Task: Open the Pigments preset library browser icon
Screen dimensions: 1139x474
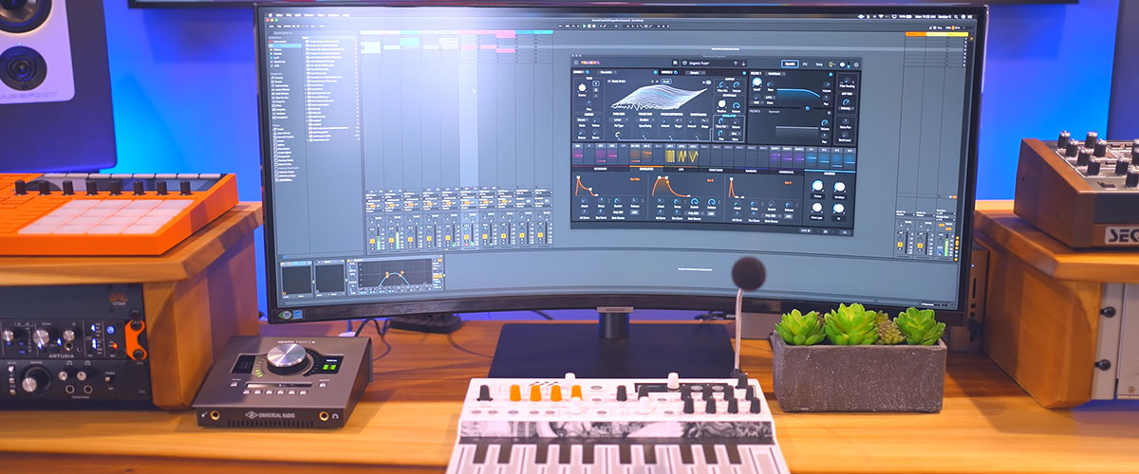Action: coord(676,63)
